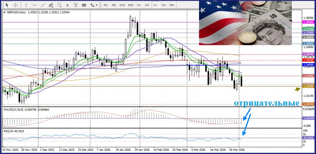The image size is (316, 154).
Task: Click the 1.37000 price level label
Action: tap(308, 33)
